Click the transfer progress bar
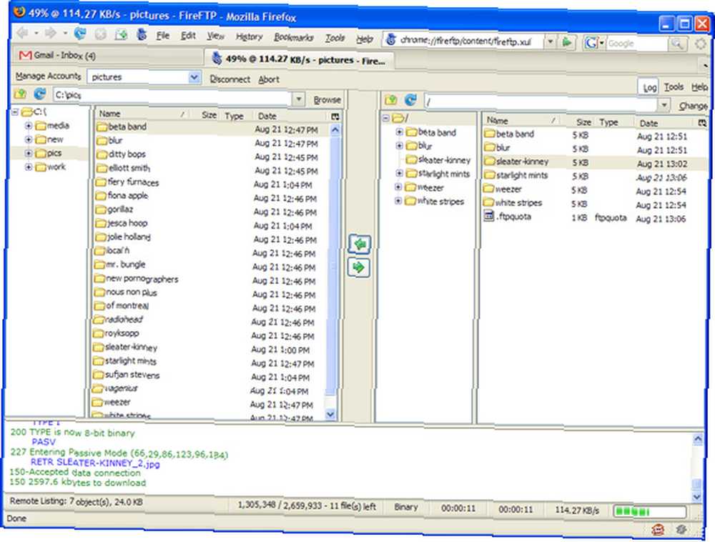 coord(650,512)
